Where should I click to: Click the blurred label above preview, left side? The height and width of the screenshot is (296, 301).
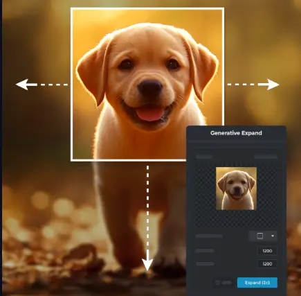[x=204, y=157]
